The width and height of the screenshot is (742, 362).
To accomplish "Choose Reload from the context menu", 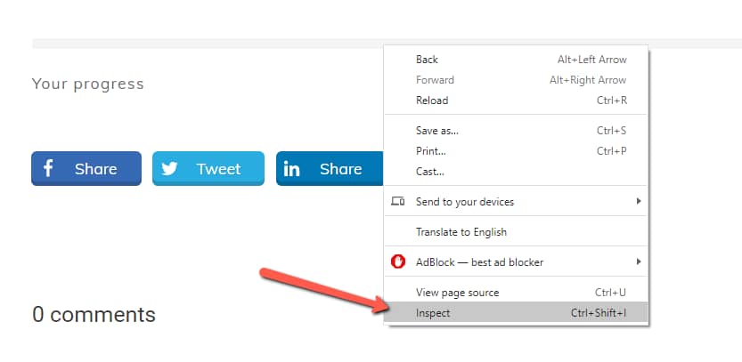I will point(432,101).
